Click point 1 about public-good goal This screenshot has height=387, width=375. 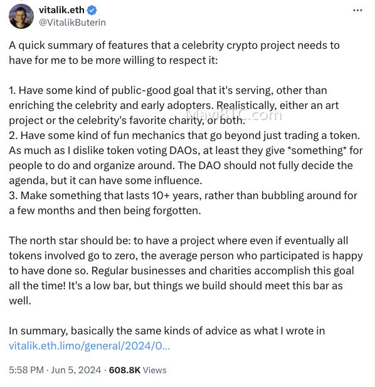tap(174, 105)
